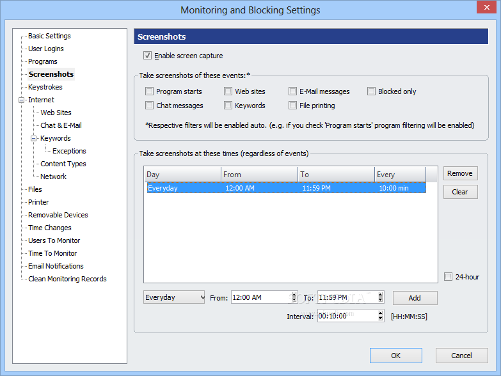Click the From column header
Screen dimensions: 501x376
(259, 175)
